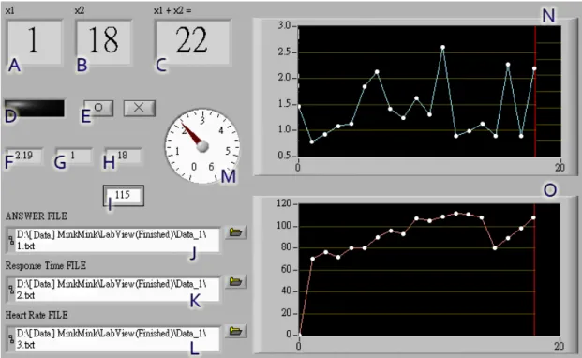582x358 pixels.
Task: Select the x2 display showing 18
Action: pos(103,42)
